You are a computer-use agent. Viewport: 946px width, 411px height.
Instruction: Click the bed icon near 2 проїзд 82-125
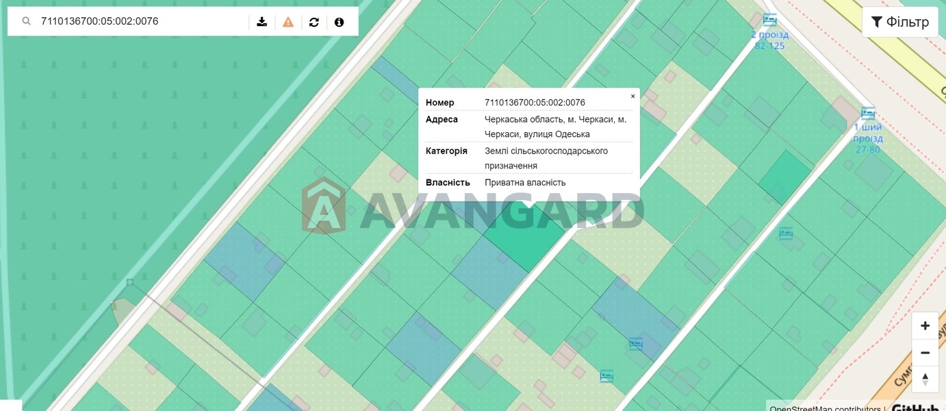click(770, 19)
